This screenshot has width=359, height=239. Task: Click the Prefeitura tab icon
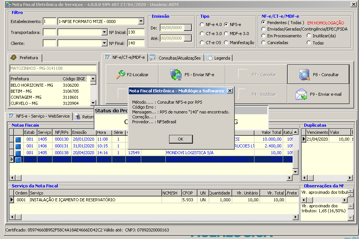click(14, 57)
